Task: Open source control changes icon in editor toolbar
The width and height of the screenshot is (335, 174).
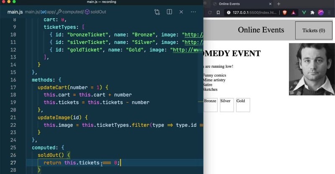Action: point(157,12)
